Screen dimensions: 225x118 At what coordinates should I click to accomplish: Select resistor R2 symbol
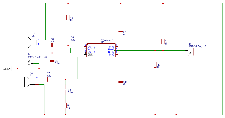click(x=155, y=65)
